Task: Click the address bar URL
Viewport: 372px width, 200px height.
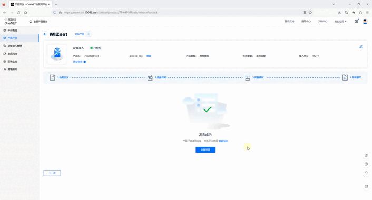Action: [110, 12]
